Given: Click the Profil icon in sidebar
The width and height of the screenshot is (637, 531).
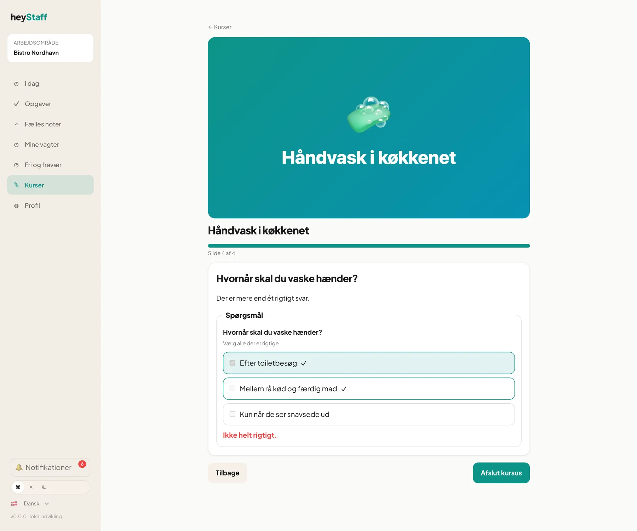Looking at the screenshot, I should coord(16,206).
